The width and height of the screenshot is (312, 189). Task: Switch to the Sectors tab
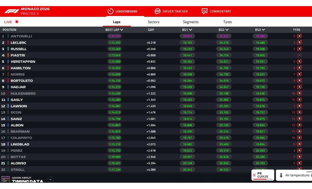(154, 22)
